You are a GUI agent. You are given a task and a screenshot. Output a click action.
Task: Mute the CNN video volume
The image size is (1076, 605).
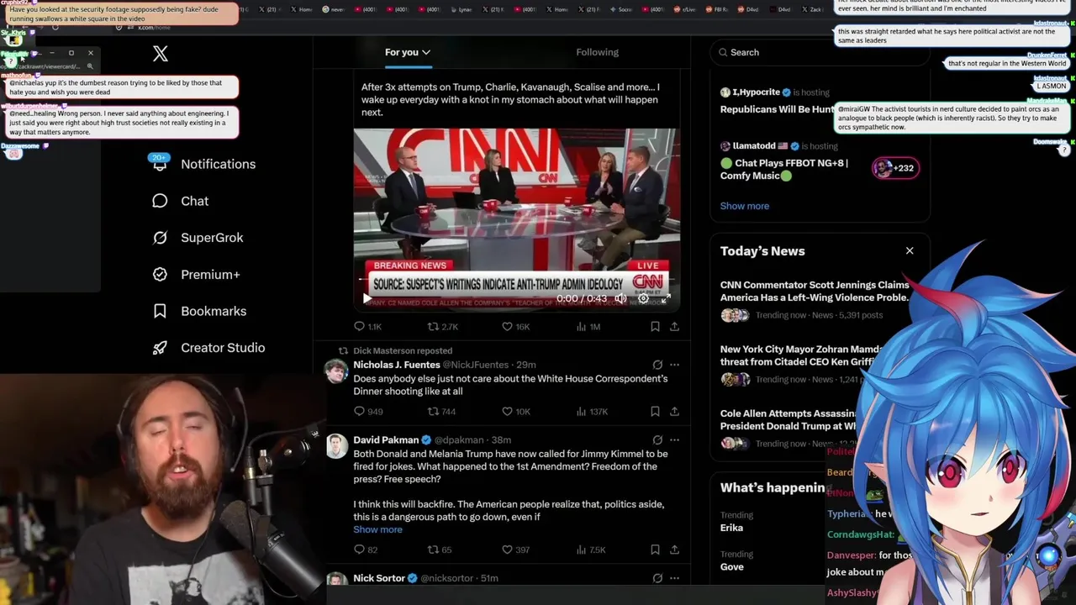coord(620,298)
